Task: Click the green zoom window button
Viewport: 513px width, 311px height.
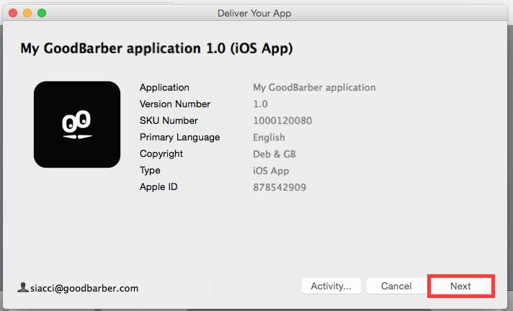Action: (x=41, y=13)
